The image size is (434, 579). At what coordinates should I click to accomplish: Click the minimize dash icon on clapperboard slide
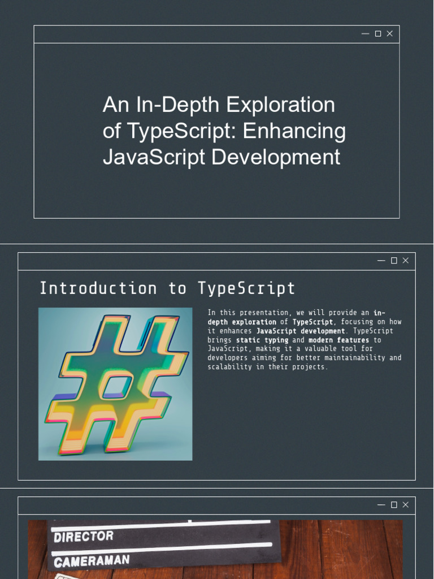coord(381,504)
